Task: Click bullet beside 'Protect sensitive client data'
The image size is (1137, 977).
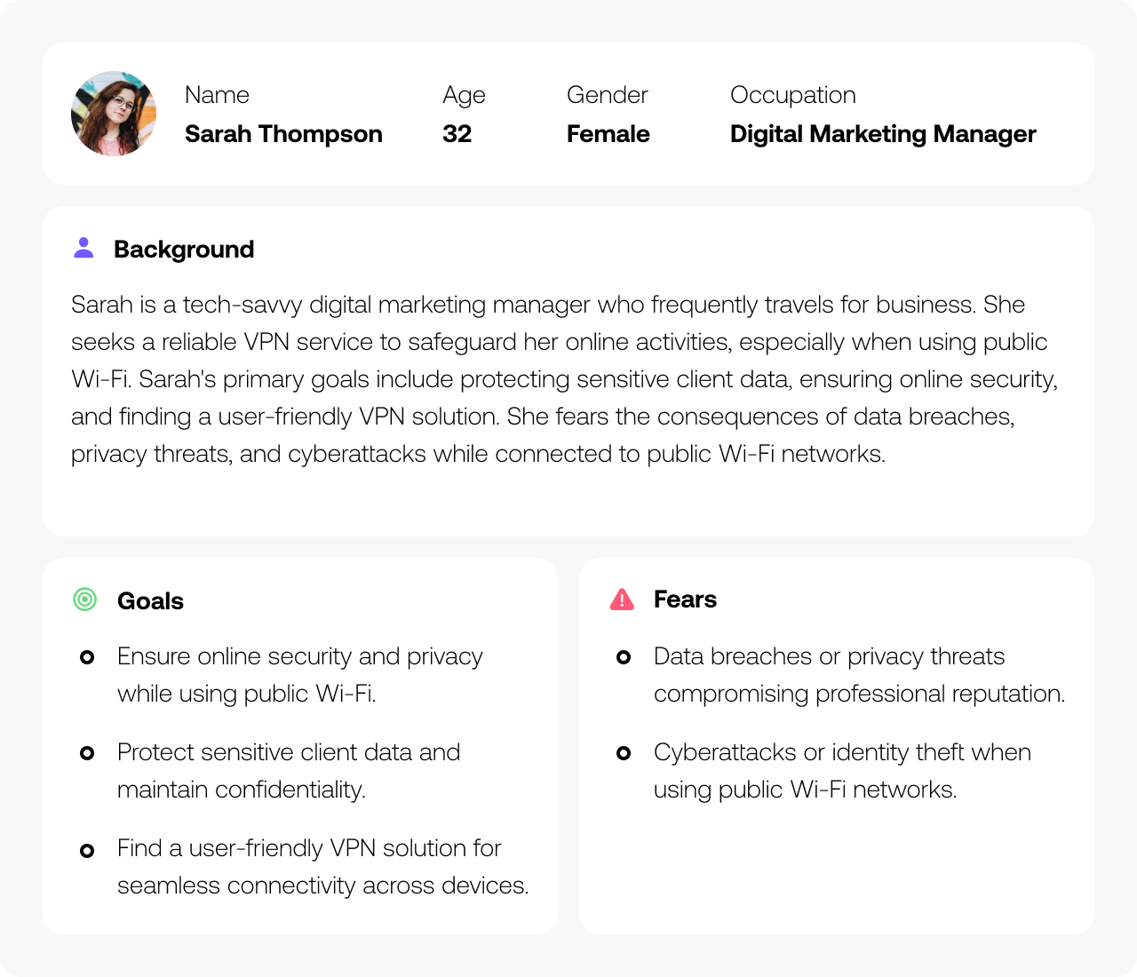Action: tap(87, 753)
